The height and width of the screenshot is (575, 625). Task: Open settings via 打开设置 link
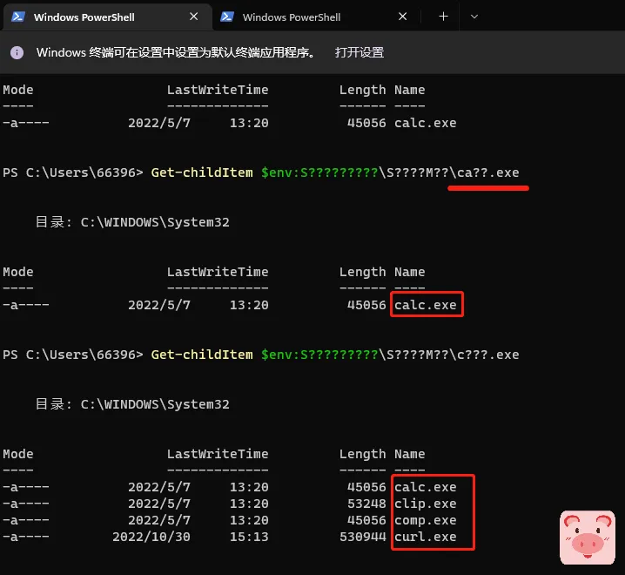pos(360,52)
